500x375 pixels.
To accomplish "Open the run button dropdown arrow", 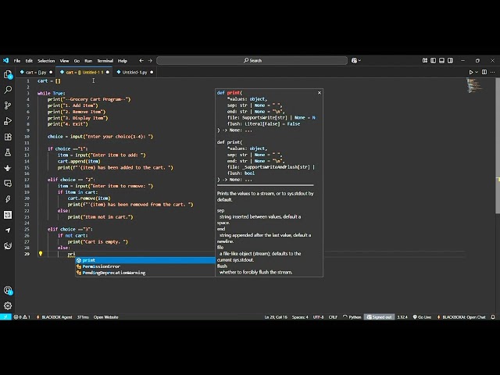I will pos(477,73).
